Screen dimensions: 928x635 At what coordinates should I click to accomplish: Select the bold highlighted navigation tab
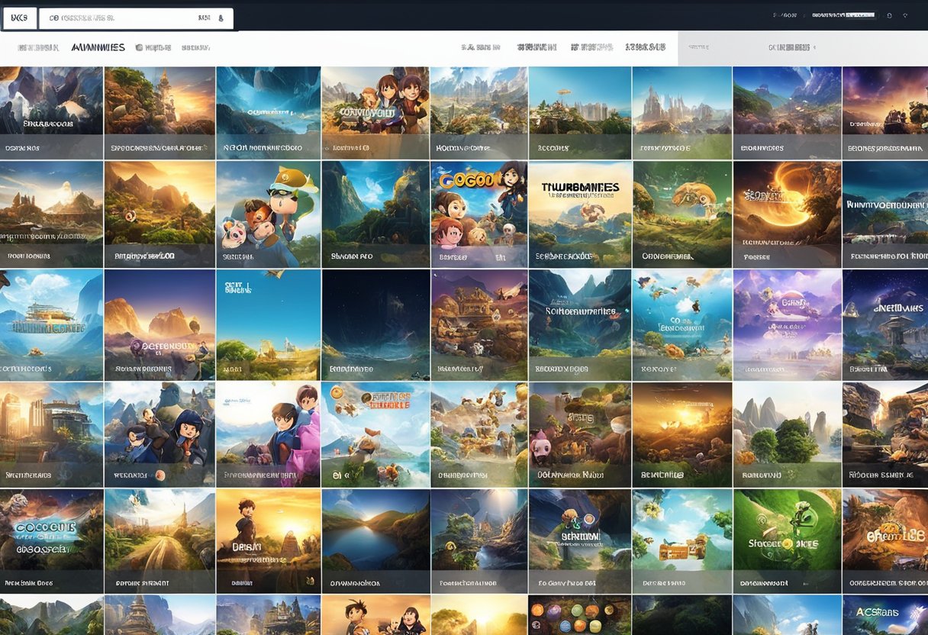click(x=98, y=47)
